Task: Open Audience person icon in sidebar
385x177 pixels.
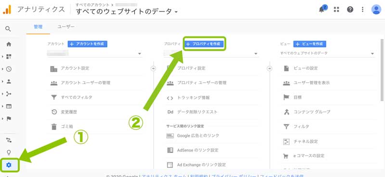Action: coord(9,82)
